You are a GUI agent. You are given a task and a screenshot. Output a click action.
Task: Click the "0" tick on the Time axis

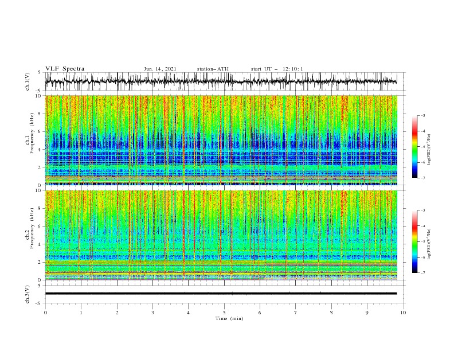click(45, 313)
